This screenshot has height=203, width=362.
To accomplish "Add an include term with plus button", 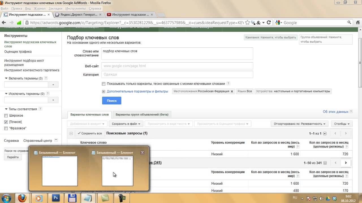I will [x=53, y=85].
